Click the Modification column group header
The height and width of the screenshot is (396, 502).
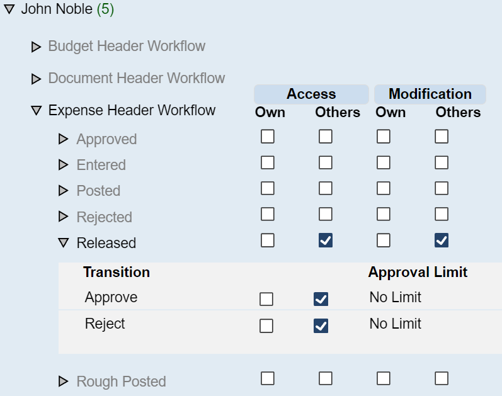pos(430,94)
